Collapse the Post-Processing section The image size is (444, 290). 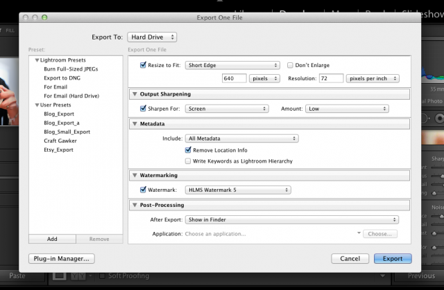click(x=135, y=205)
